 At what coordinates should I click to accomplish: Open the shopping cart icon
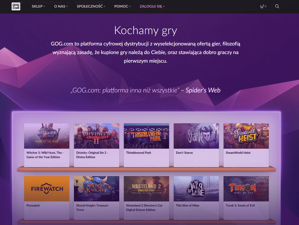click(262, 6)
